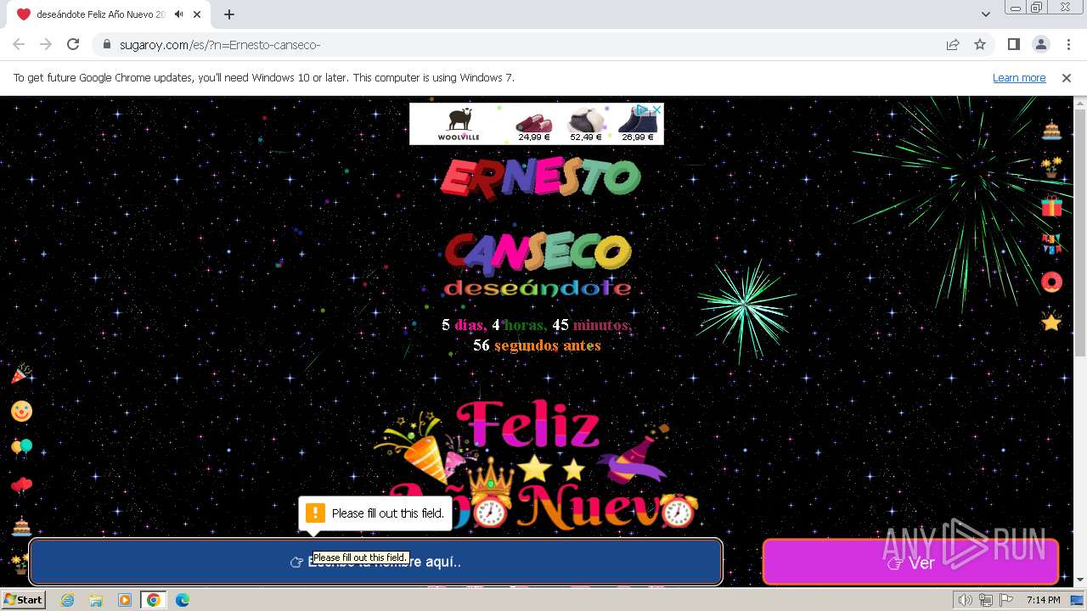Share this page using the share icon

(x=953, y=44)
